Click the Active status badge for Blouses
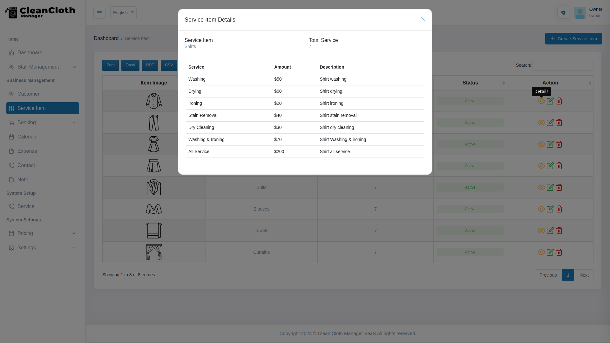 [x=470, y=209]
